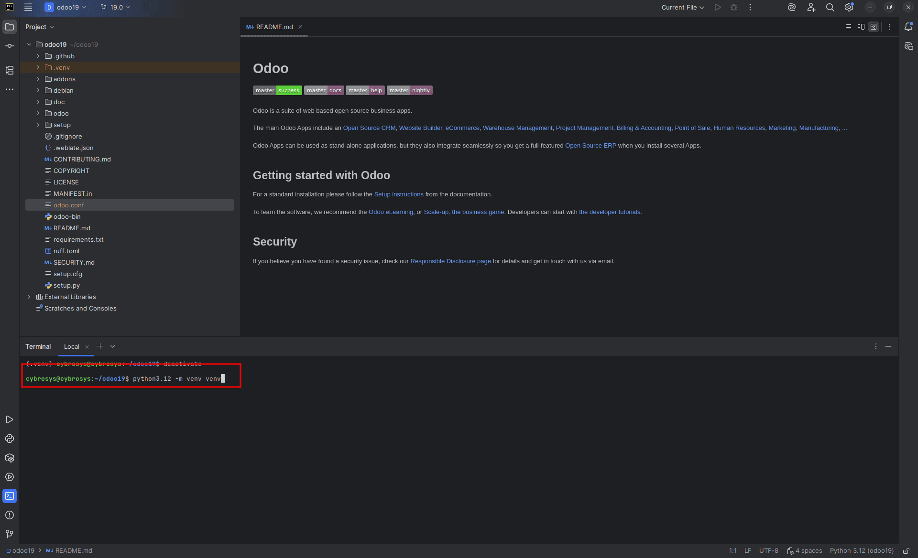Select odoo.conf in the project tree
918x558 pixels.
pos(130,205)
